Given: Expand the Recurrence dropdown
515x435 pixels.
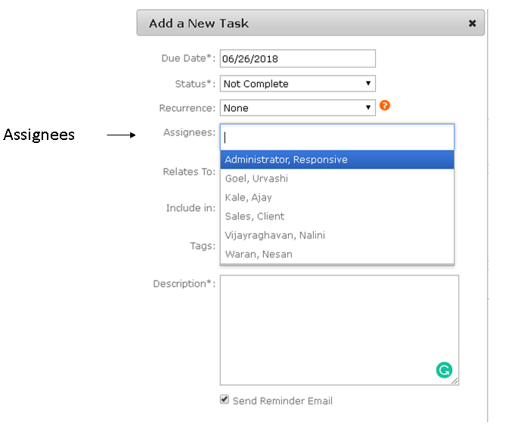Looking at the screenshot, I should pyautogui.click(x=297, y=108).
